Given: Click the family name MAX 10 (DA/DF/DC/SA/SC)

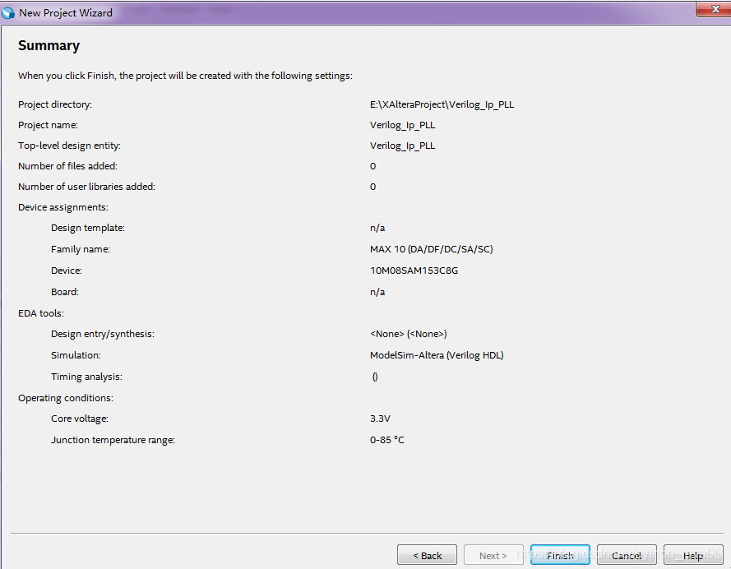Looking at the screenshot, I should point(431,249).
